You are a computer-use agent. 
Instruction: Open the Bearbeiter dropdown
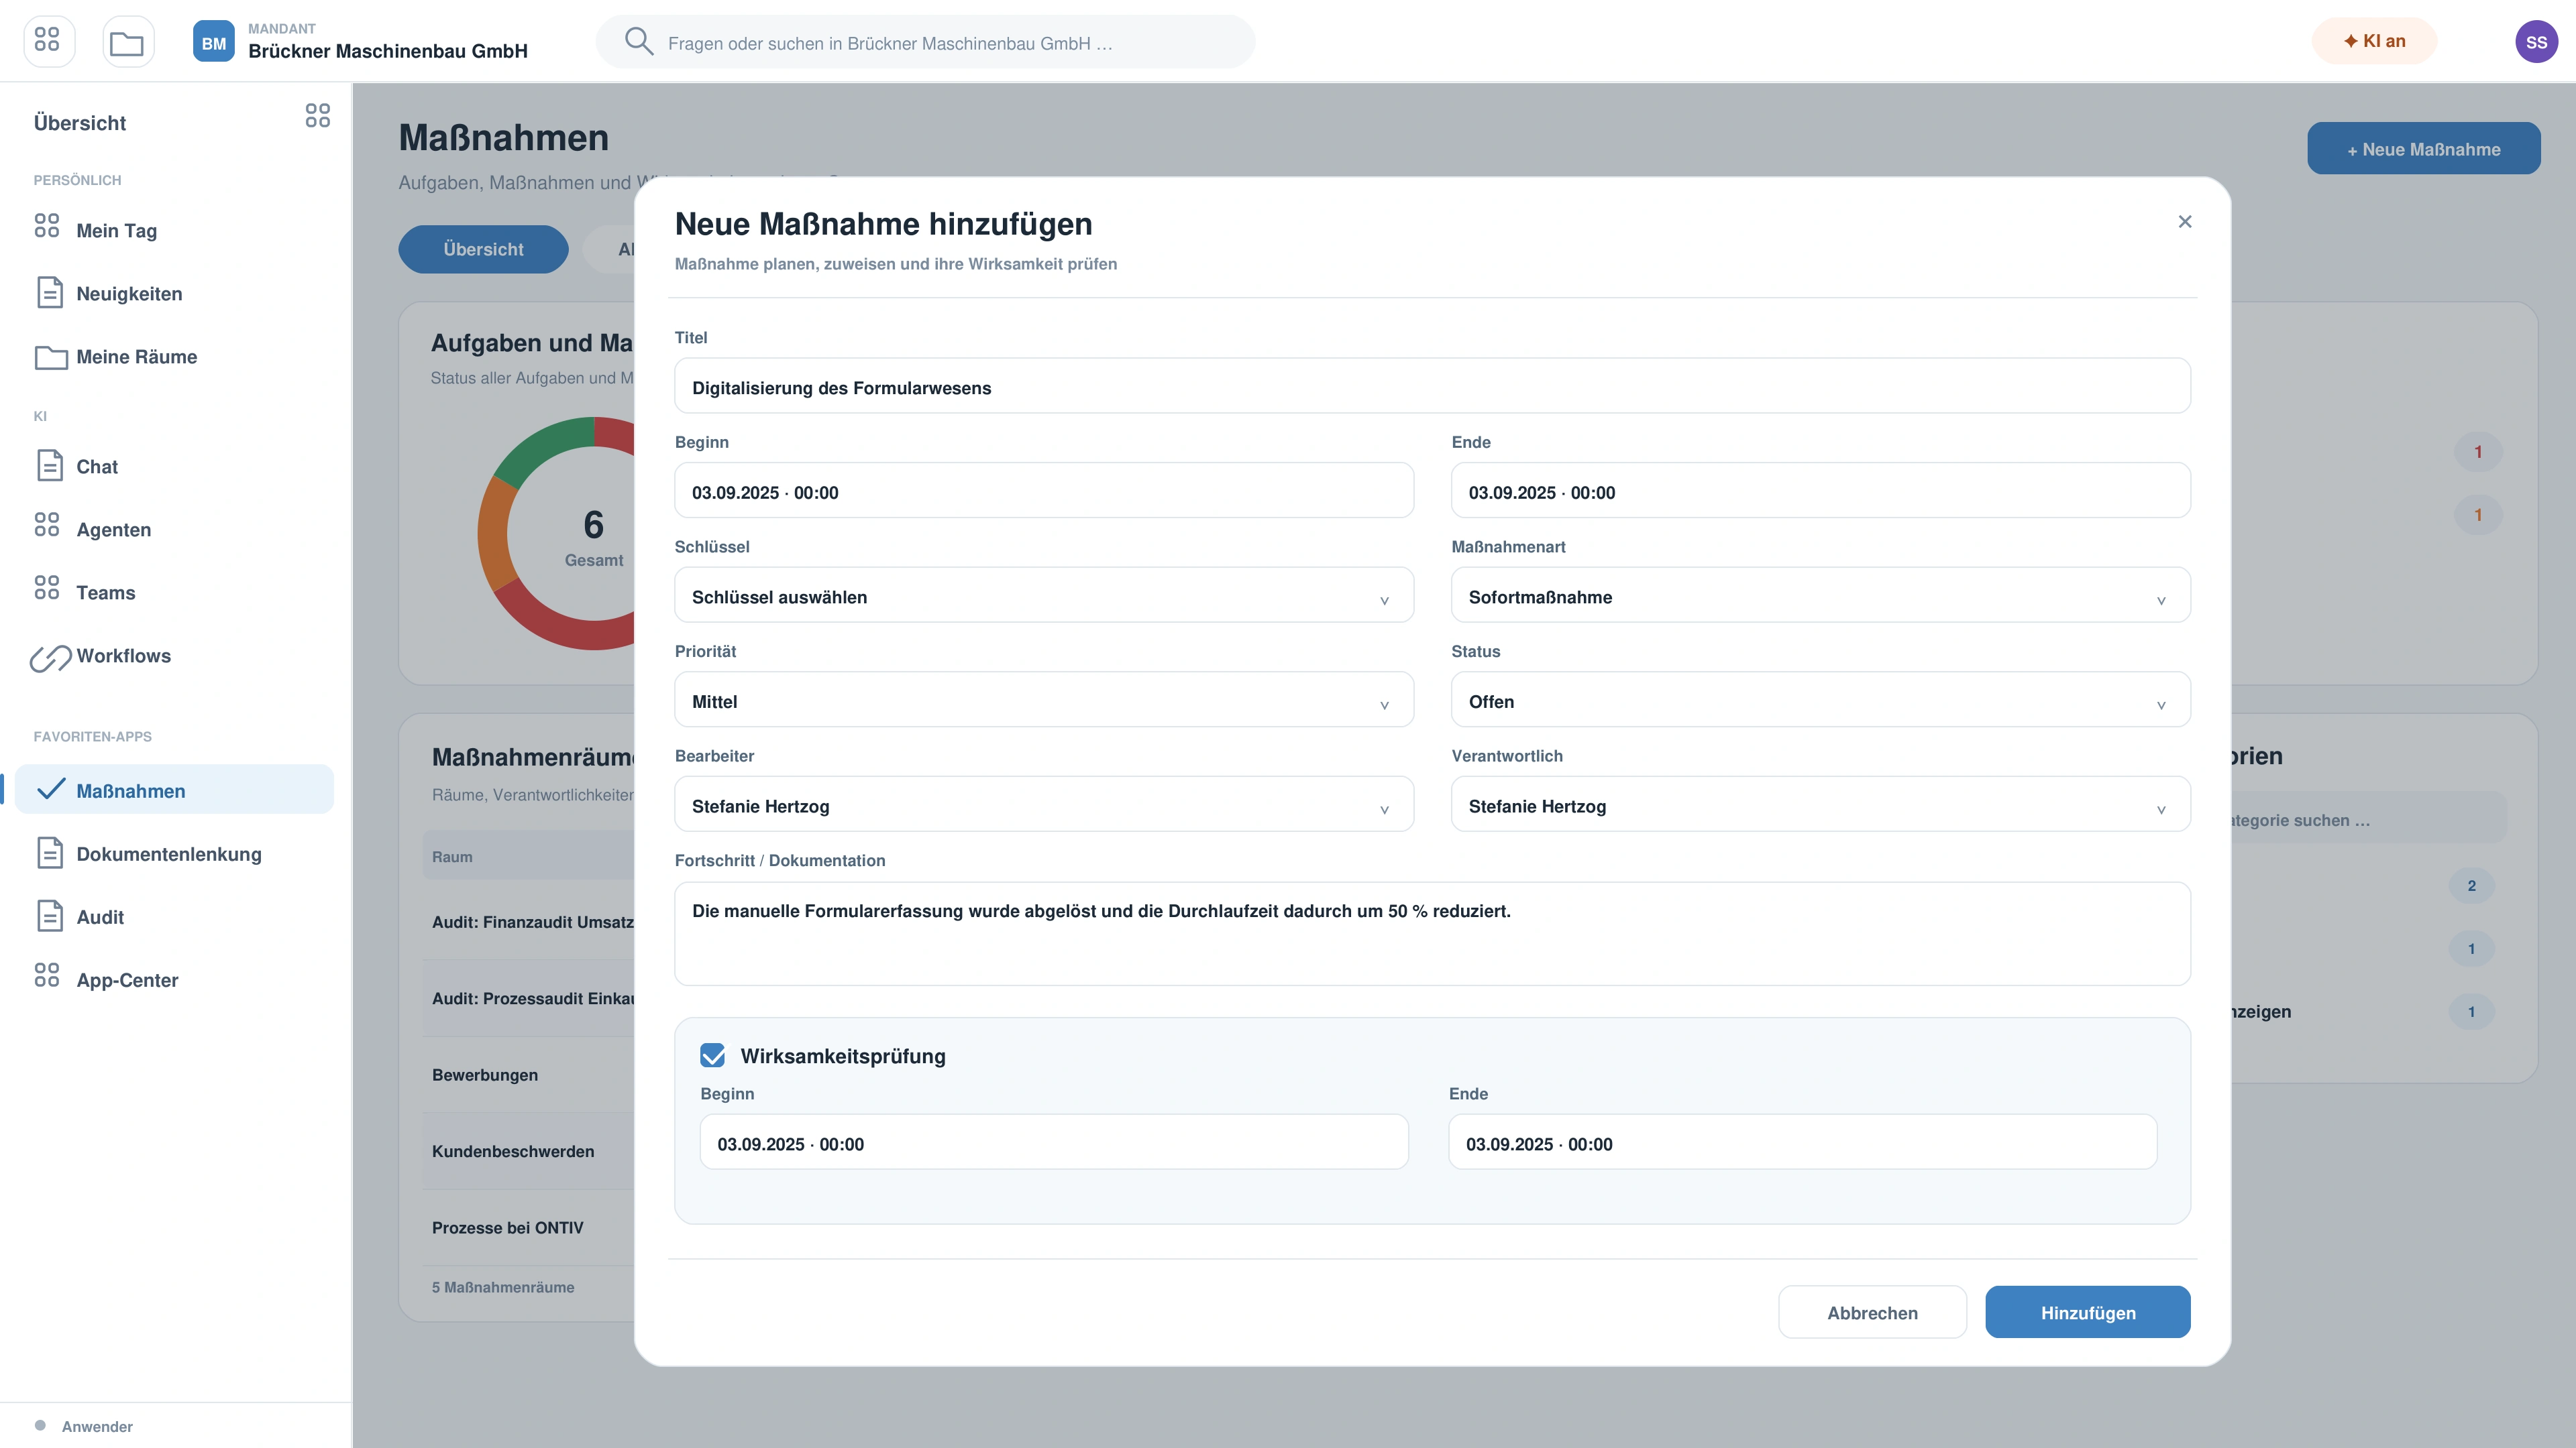pos(1044,805)
